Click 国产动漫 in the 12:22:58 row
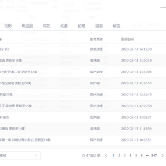Screen dimensions: 166x166 coord(96,106)
